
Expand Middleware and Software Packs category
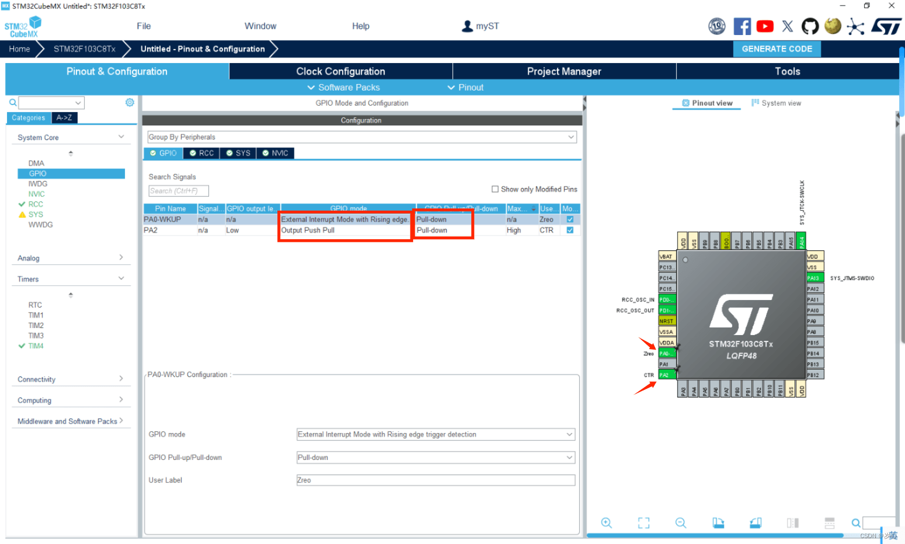click(x=121, y=421)
